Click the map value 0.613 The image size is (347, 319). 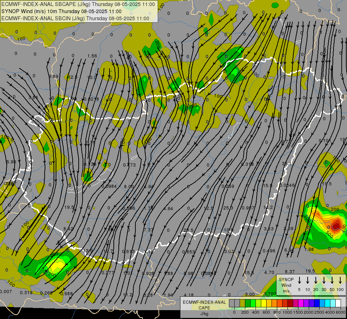click(x=128, y=252)
